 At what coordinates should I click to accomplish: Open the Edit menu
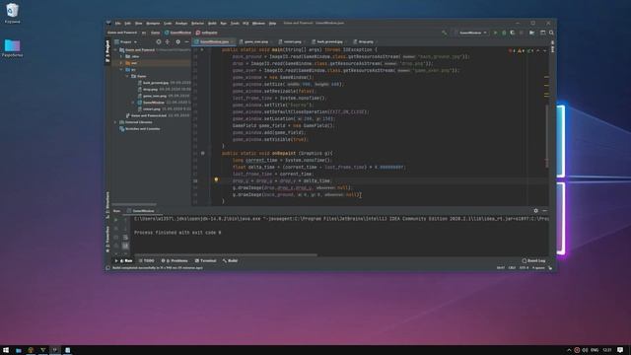tap(127, 24)
